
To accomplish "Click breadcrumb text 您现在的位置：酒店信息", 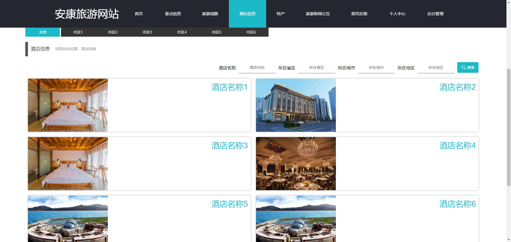I will pos(76,49).
